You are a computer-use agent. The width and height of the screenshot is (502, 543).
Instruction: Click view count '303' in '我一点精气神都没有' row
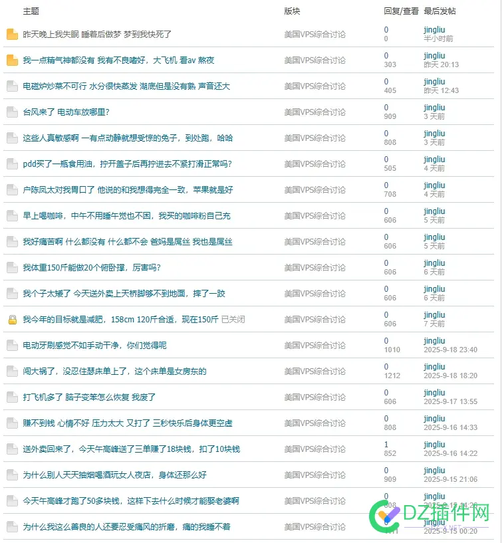coord(390,64)
